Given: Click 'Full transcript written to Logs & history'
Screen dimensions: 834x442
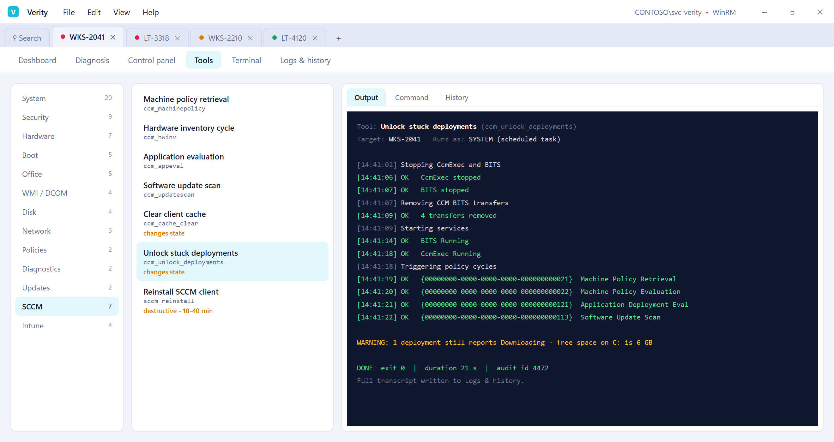Looking at the screenshot, I should (x=440, y=380).
